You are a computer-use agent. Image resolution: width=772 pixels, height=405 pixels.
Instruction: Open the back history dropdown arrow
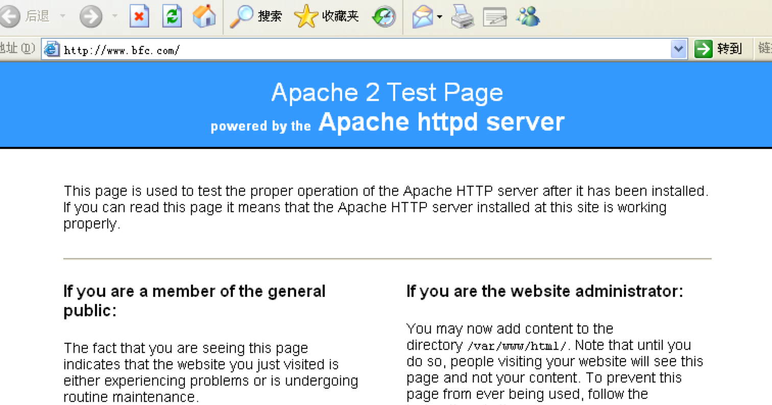[63, 16]
